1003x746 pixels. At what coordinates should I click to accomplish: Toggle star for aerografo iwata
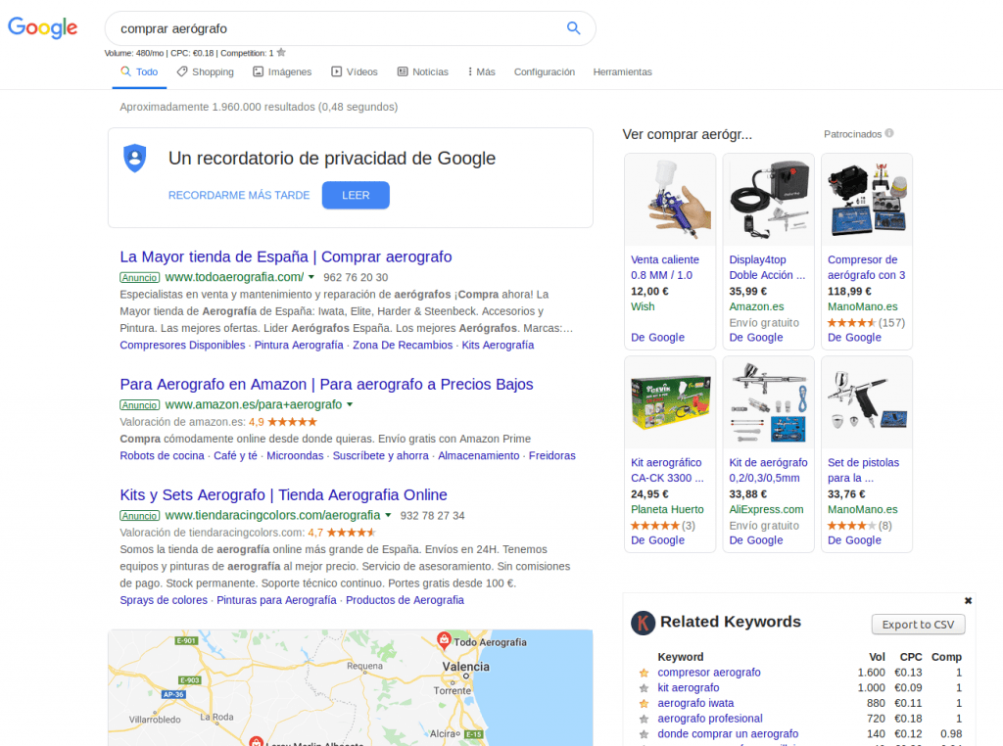coord(645,703)
